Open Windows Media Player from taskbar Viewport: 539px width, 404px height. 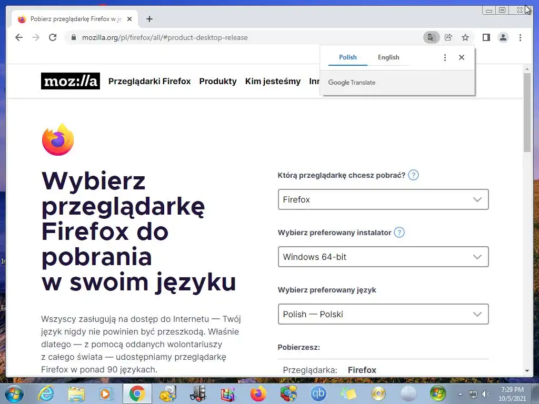coord(106,393)
